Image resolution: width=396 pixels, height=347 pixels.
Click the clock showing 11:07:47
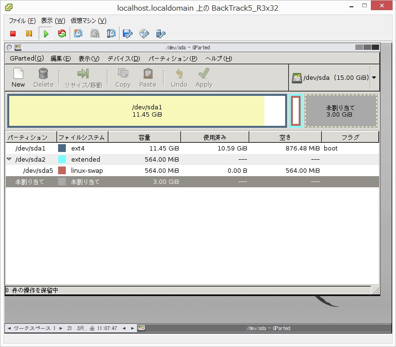[107, 328]
